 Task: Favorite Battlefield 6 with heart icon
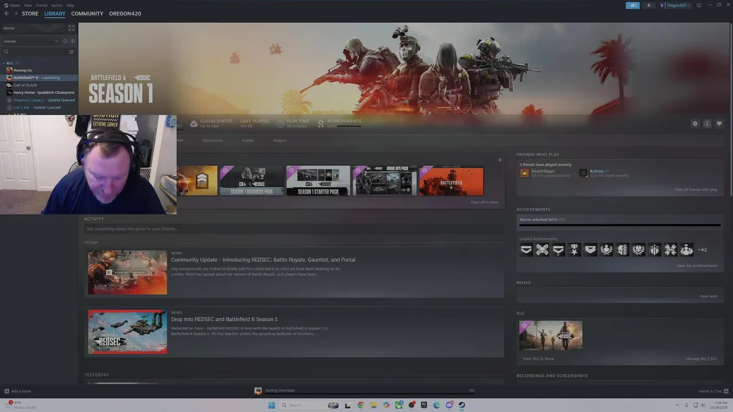pyautogui.click(x=719, y=124)
